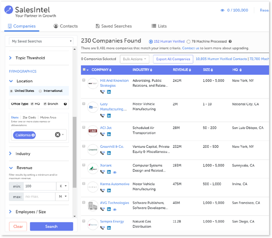Viewport: 272px width, 238px height.
Task: Click the eye icon in Xoriant row
Action: [x=115, y=172]
